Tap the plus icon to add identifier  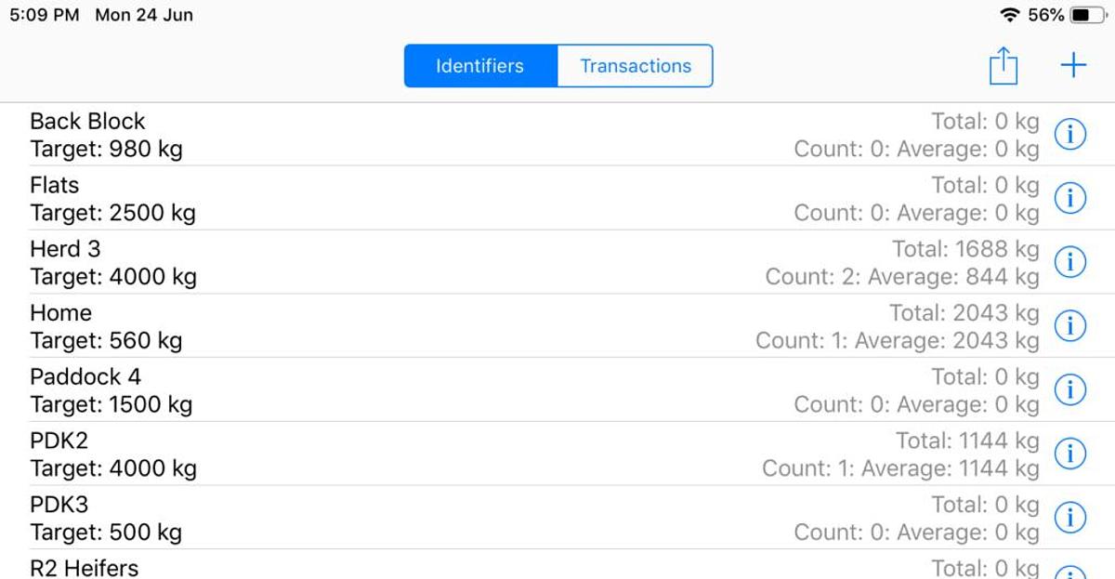1073,65
